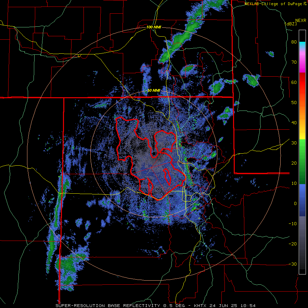The height and width of the screenshot is (308, 308).
Task: Click the -10 value on the dBZ scale
Action: (293, 224)
